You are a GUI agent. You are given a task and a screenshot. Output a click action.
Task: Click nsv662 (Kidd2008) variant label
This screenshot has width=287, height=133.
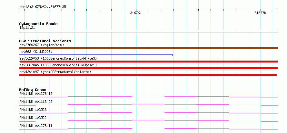36,52
